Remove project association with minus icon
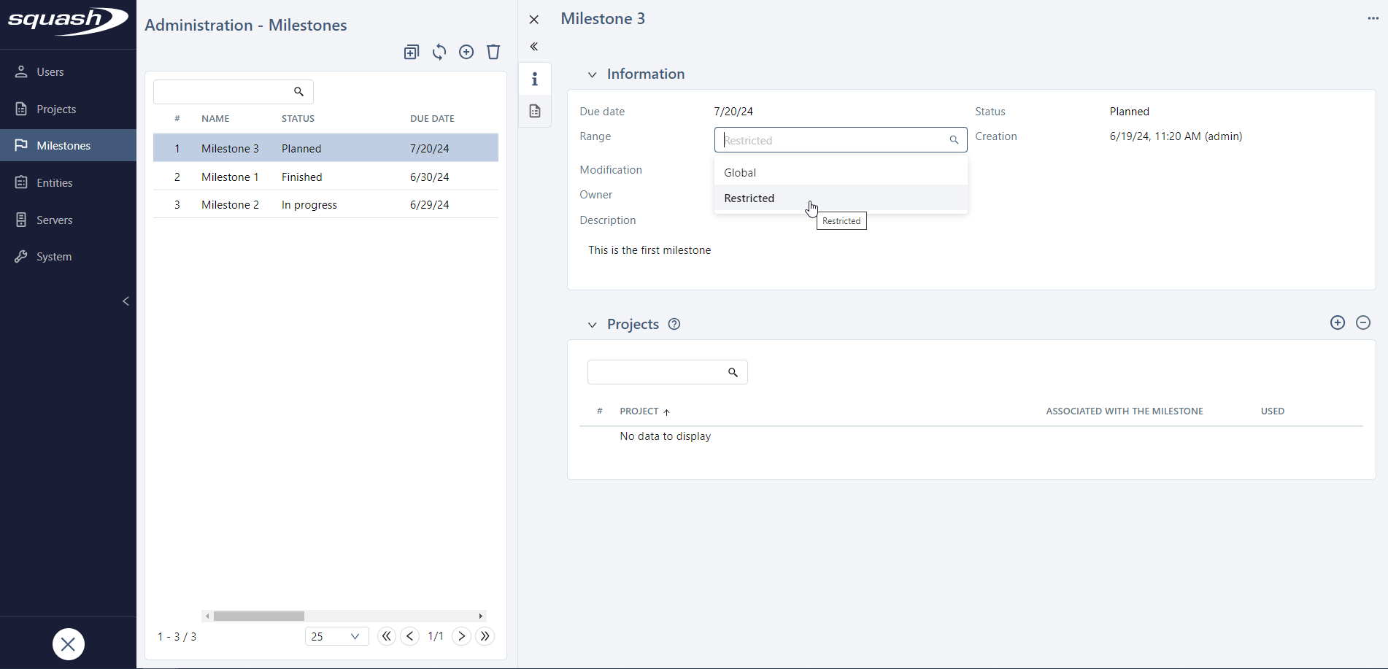 point(1362,322)
